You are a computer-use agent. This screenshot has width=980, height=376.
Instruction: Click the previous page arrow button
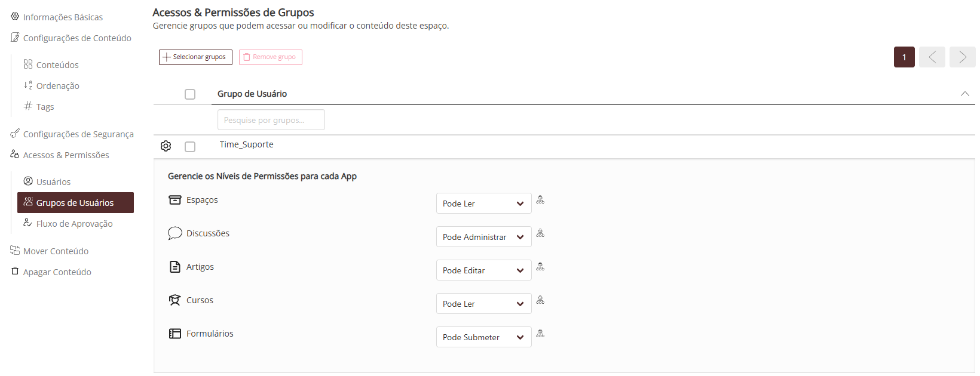click(932, 57)
